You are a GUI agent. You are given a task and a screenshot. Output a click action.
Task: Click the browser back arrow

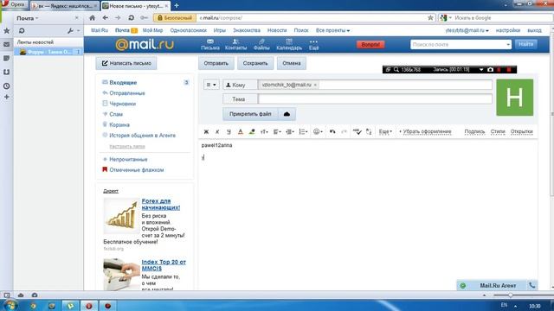point(105,18)
